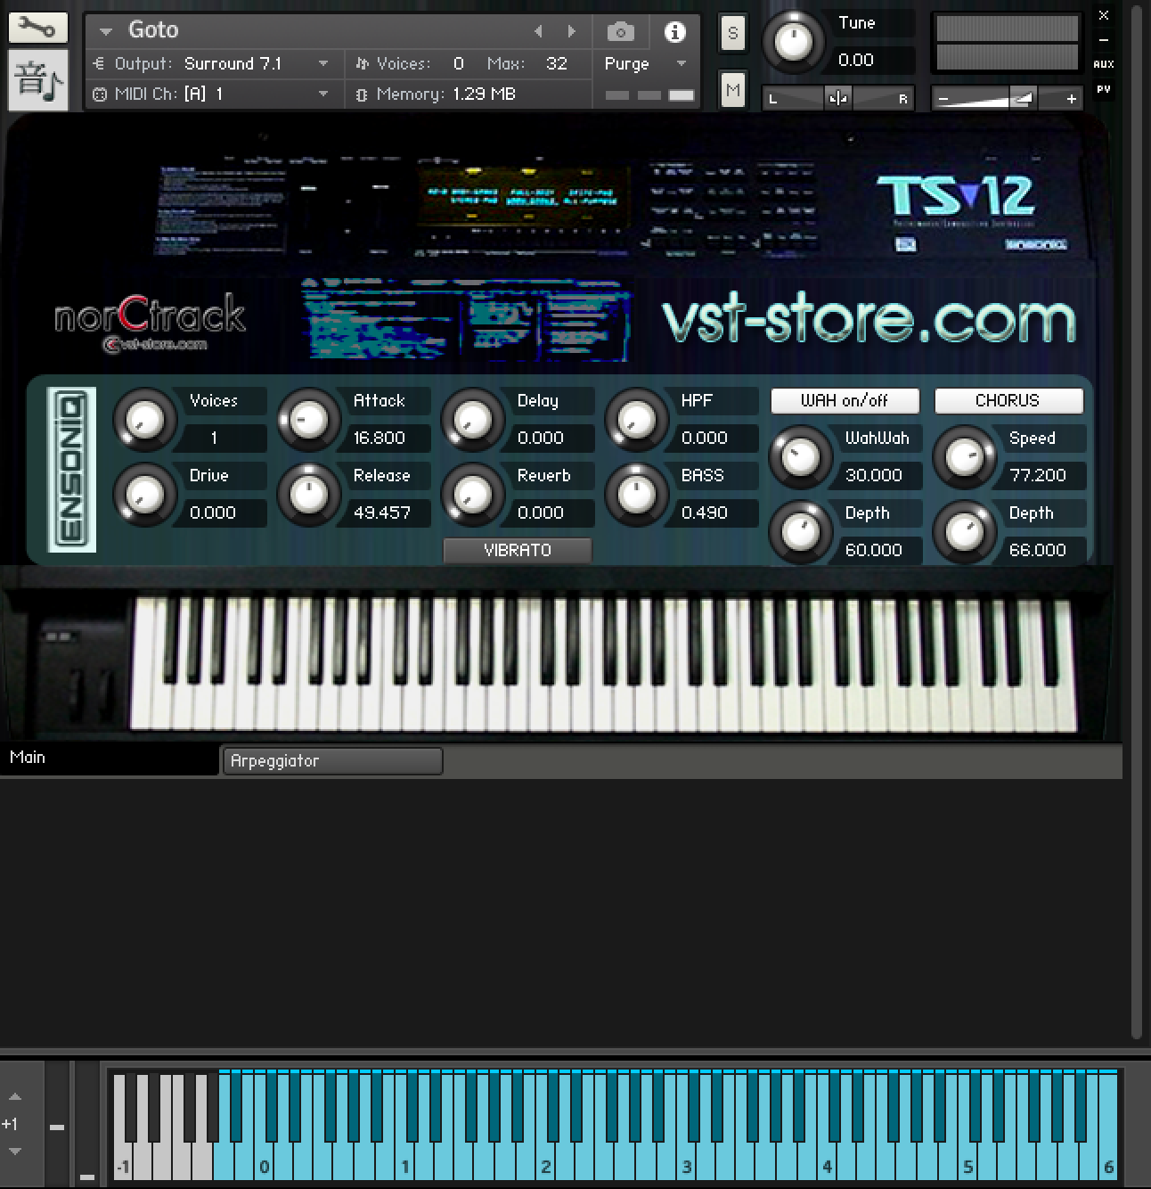
Task: Click the Drive knob
Action: click(145, 495)
